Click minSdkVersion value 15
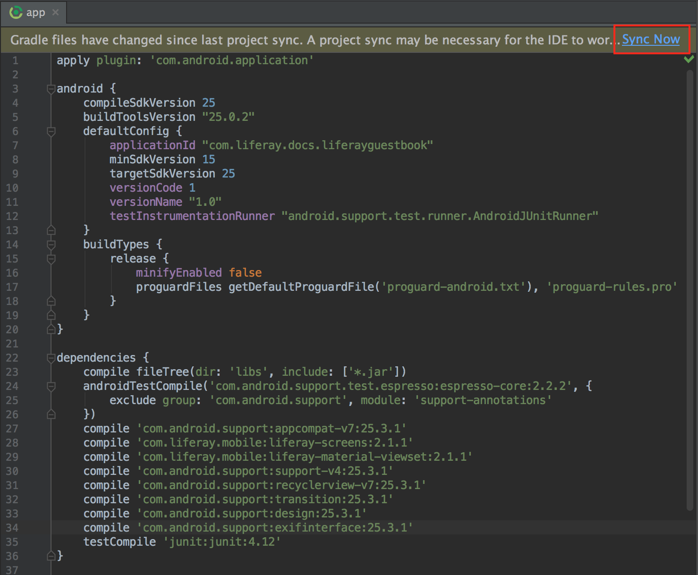The height and width of the screenshot is (575, 698). [x=208, y=160]
